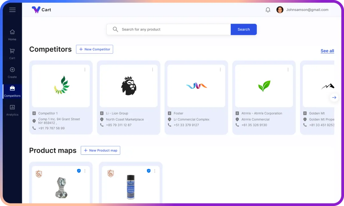Click phone number +51 33 379 9127
Screen dimensions: 344x206
186,125
